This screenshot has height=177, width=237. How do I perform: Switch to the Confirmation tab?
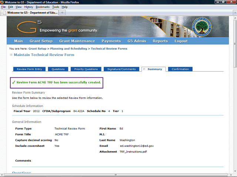pyautogui.click(x=180, y=69)
